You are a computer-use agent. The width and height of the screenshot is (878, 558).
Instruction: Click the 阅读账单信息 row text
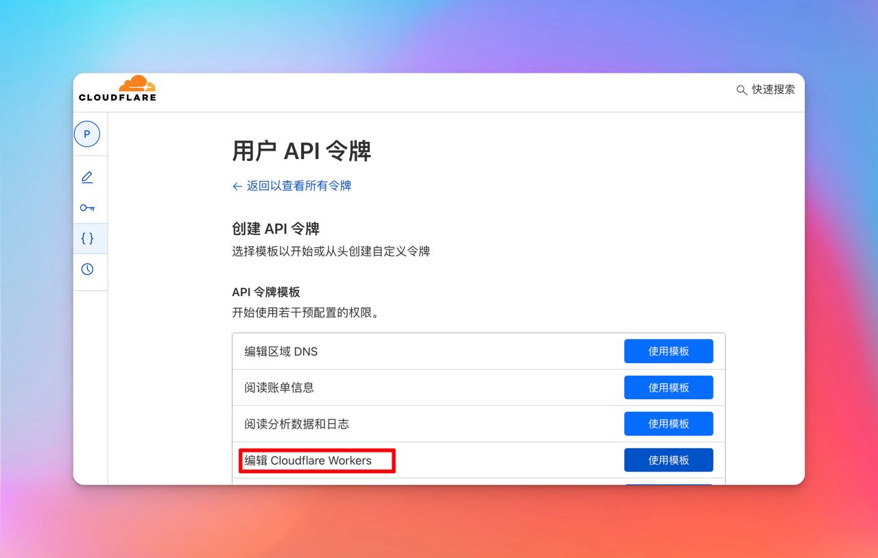point(279,388)
